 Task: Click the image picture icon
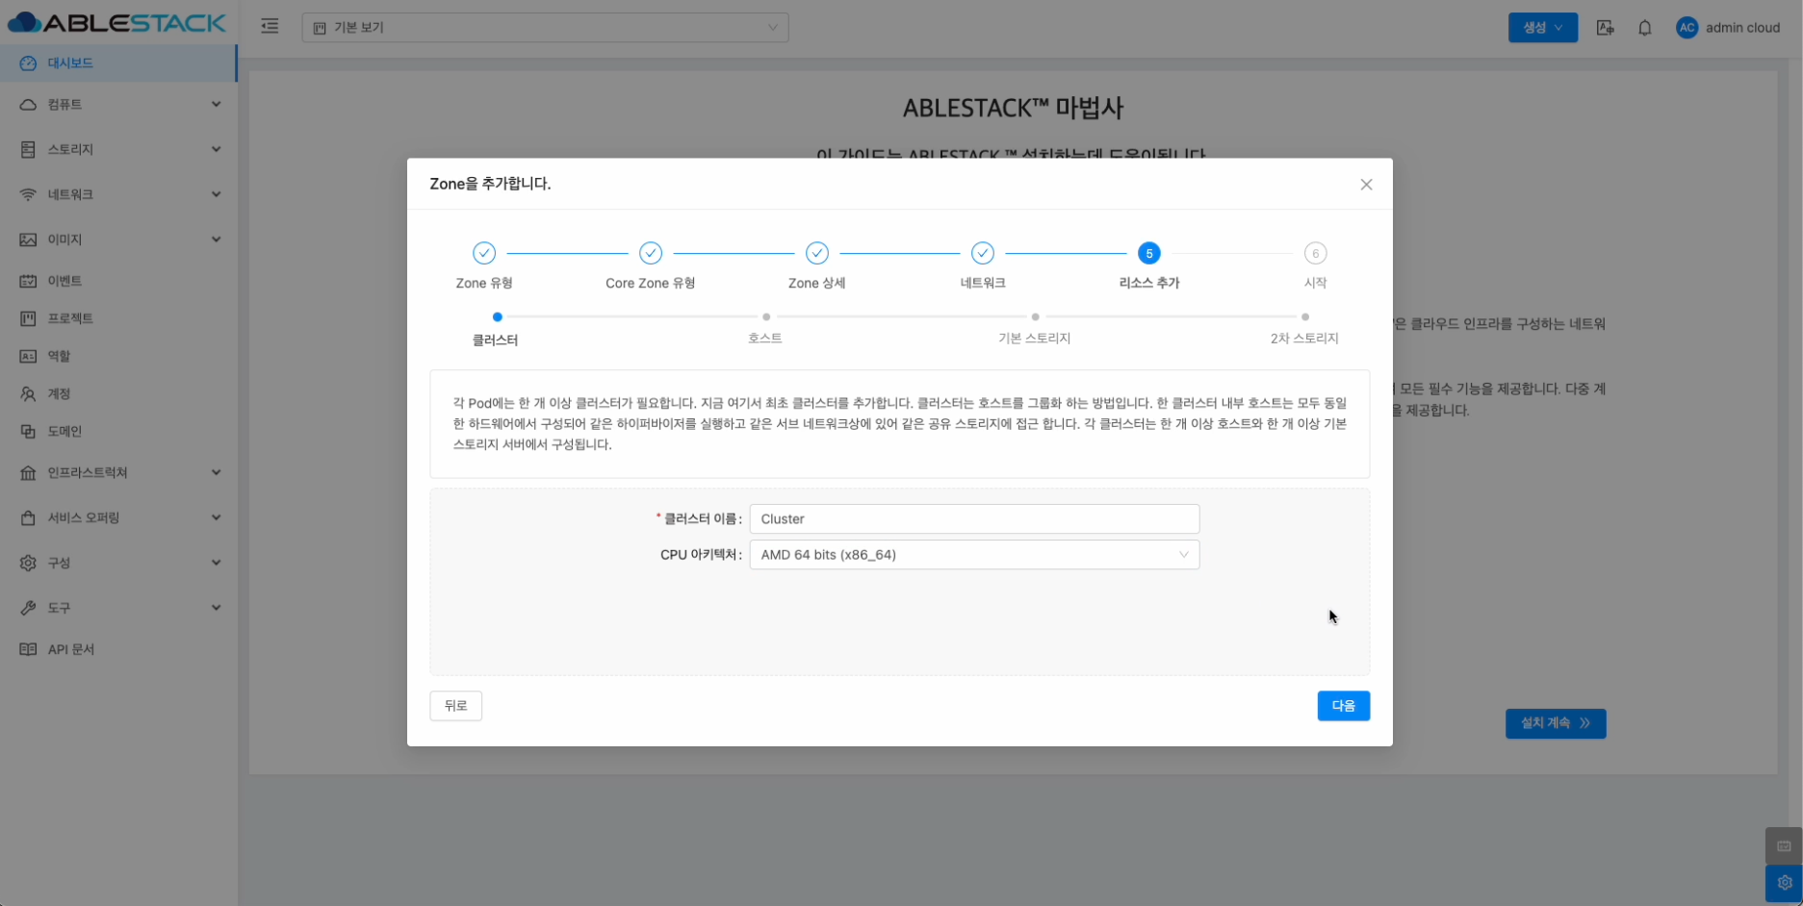28,239
